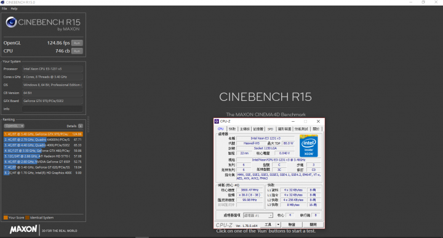Open the 處理器選項 combo box in CPU-Z
443x238 pixels.
(x=258, y=215)
